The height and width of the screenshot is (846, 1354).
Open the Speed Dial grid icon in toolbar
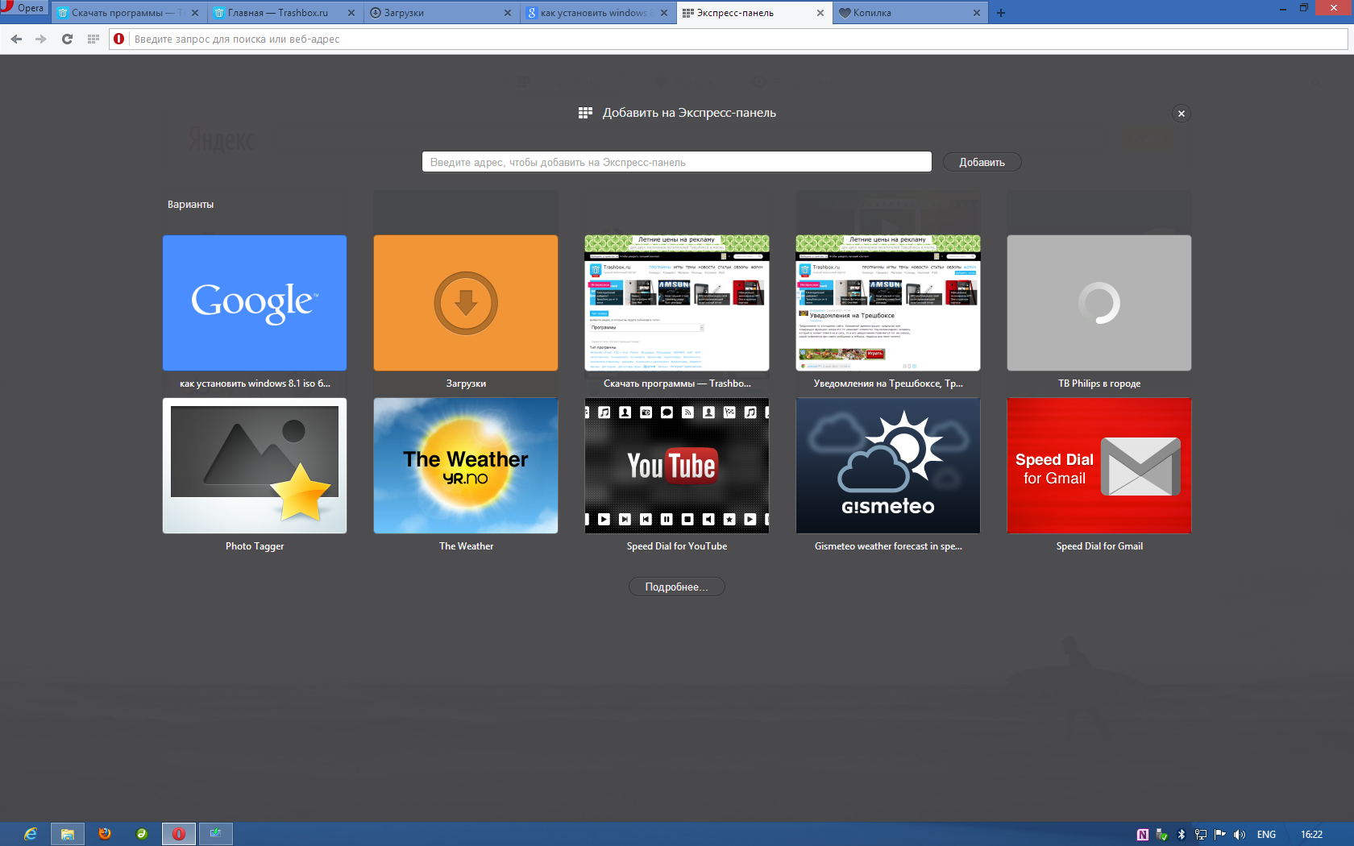coord(93,39)
